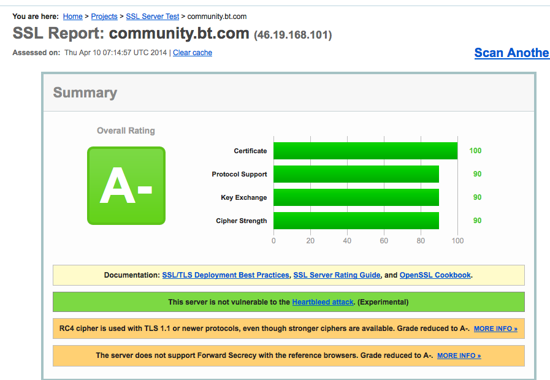Click the 'Summary' section heading
Screen dimensions: 550x380
85,93
